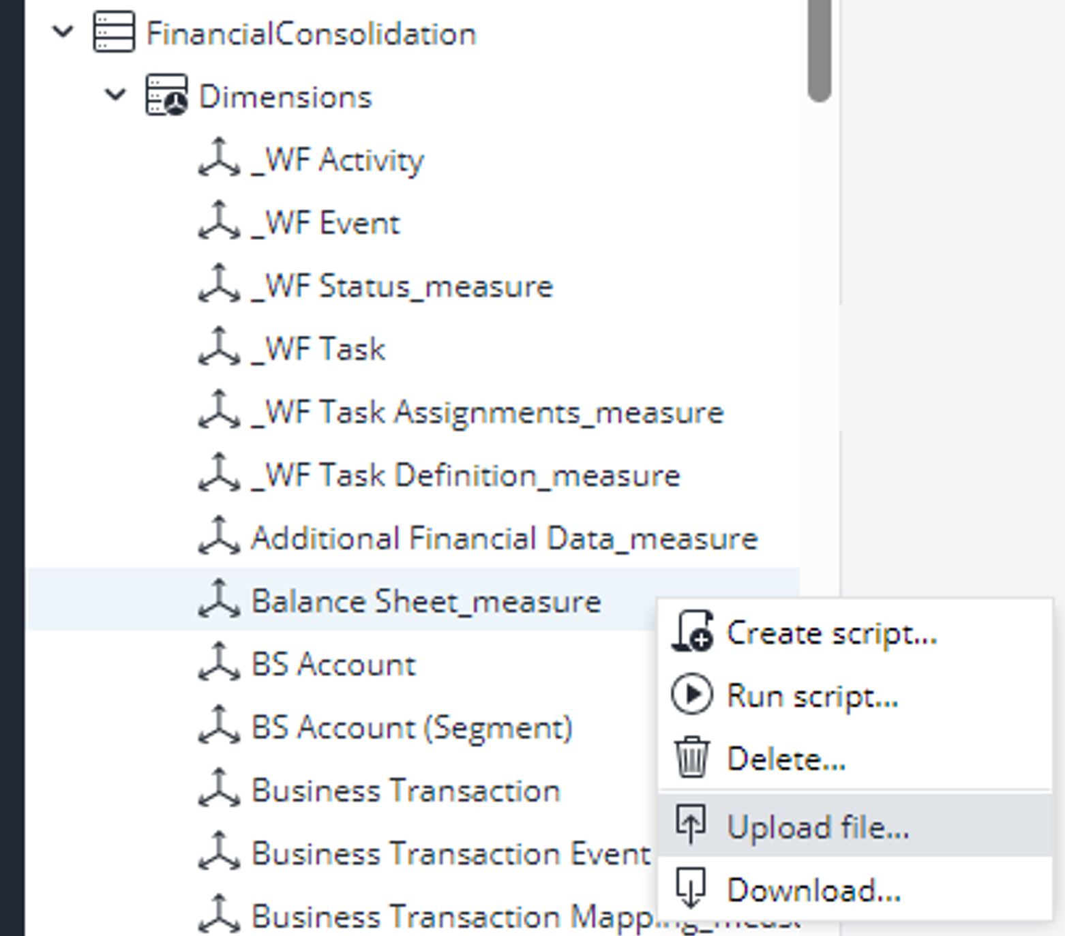Select the Additional Financial Data_measure dimension
Screen dimensions: 1065x936
click(x=505, y=539)
